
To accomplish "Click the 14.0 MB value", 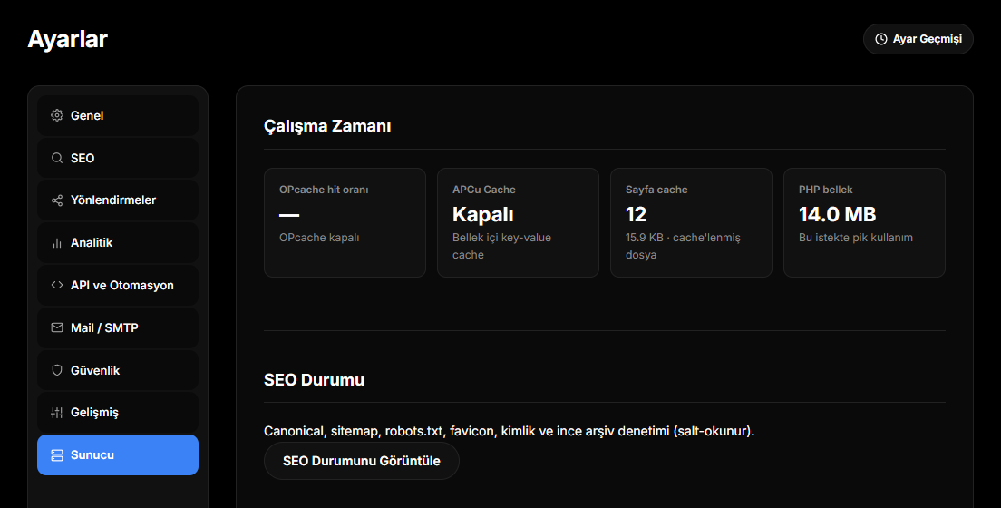I will tap(838, 214).
